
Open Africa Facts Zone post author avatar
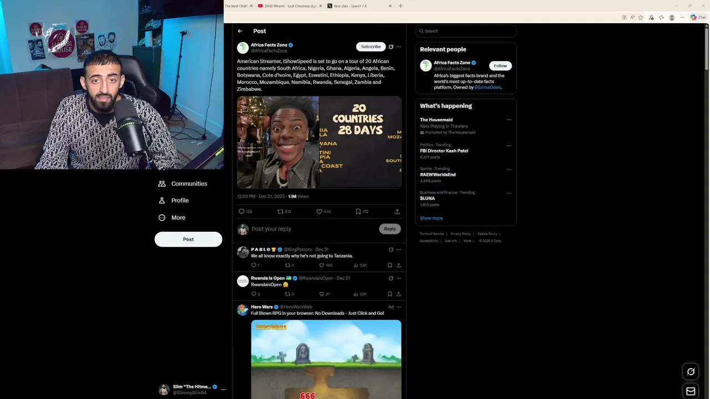click(242, 48)
